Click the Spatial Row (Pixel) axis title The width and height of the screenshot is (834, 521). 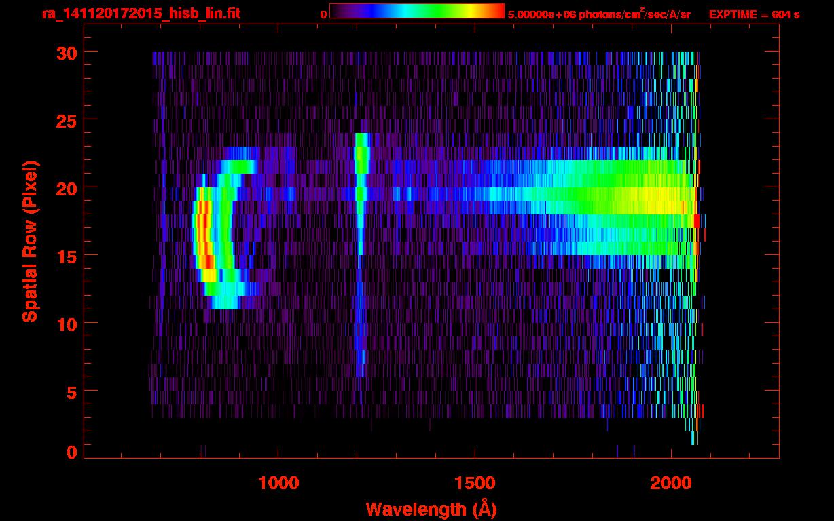pos(31,242)
